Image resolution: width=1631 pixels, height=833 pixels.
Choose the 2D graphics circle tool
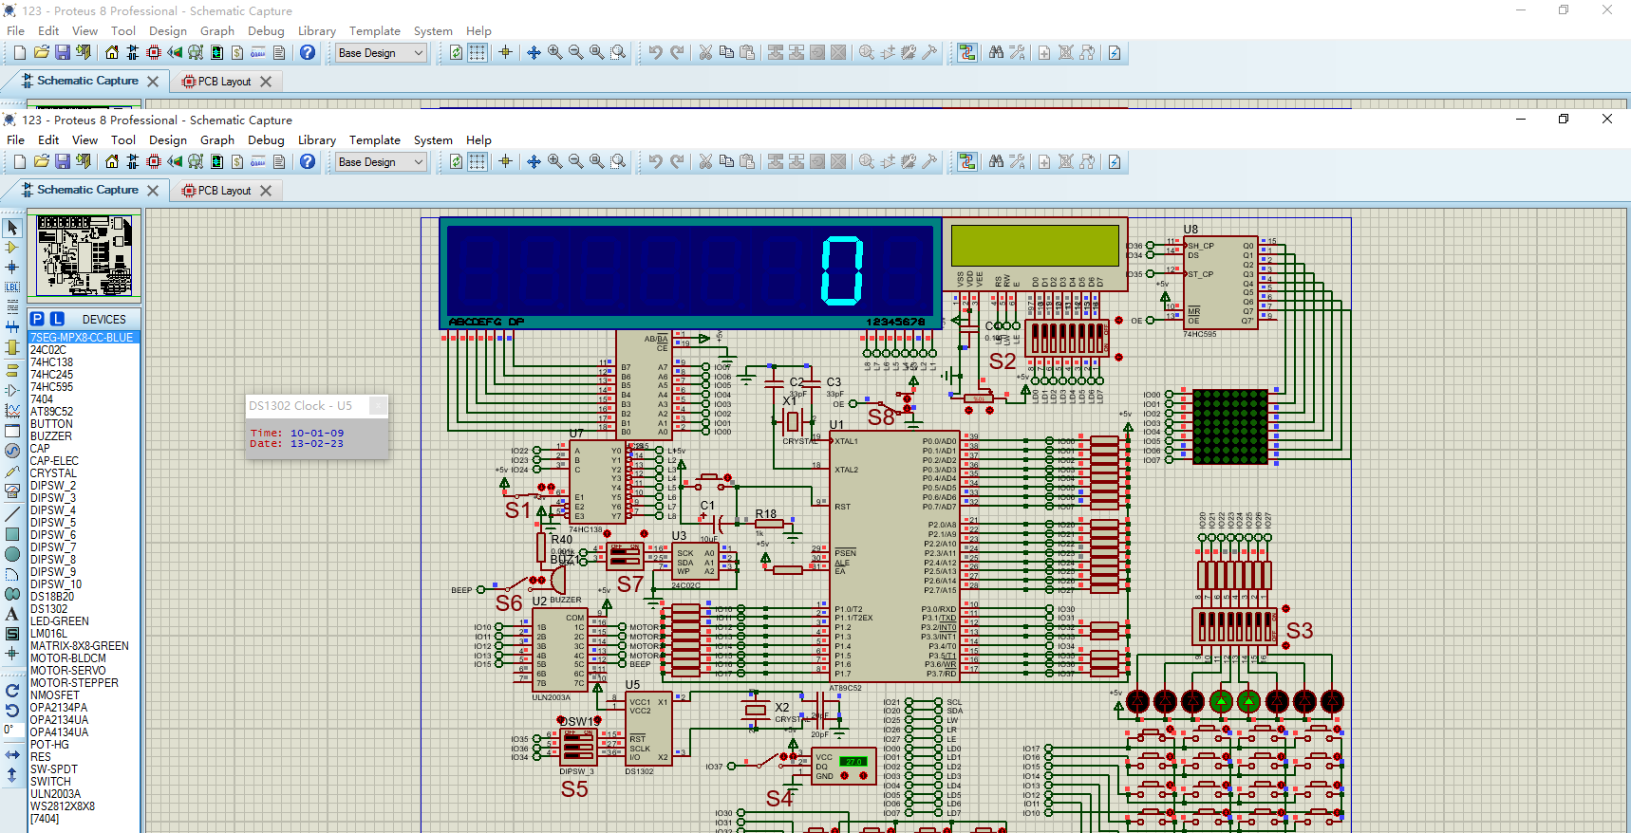(12, 554)
